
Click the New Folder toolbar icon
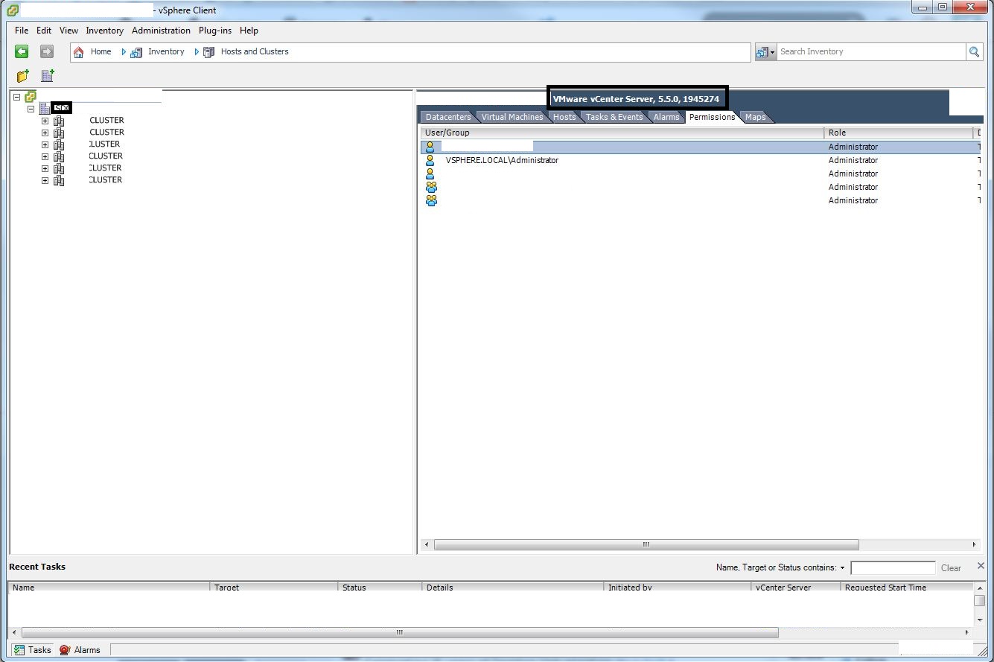point(23,76)
